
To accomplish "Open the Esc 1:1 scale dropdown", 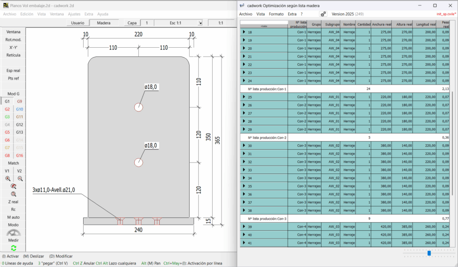I will point(200,23).
